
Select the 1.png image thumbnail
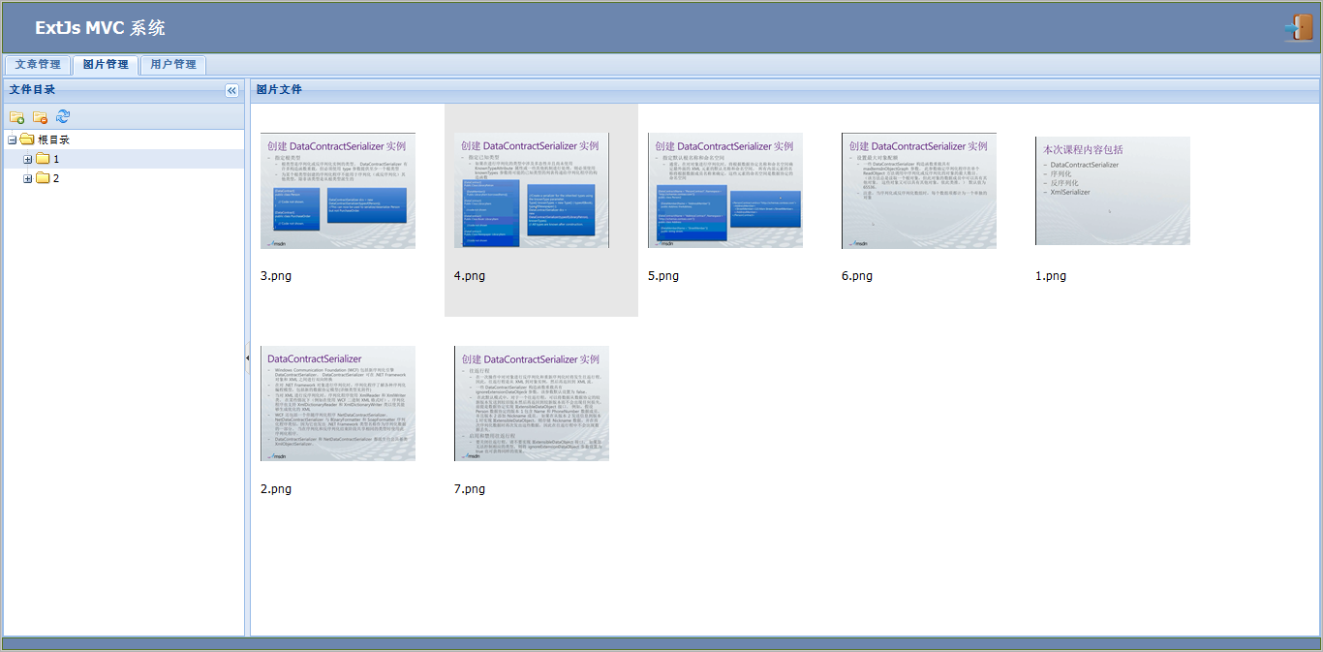point(1113,191)
